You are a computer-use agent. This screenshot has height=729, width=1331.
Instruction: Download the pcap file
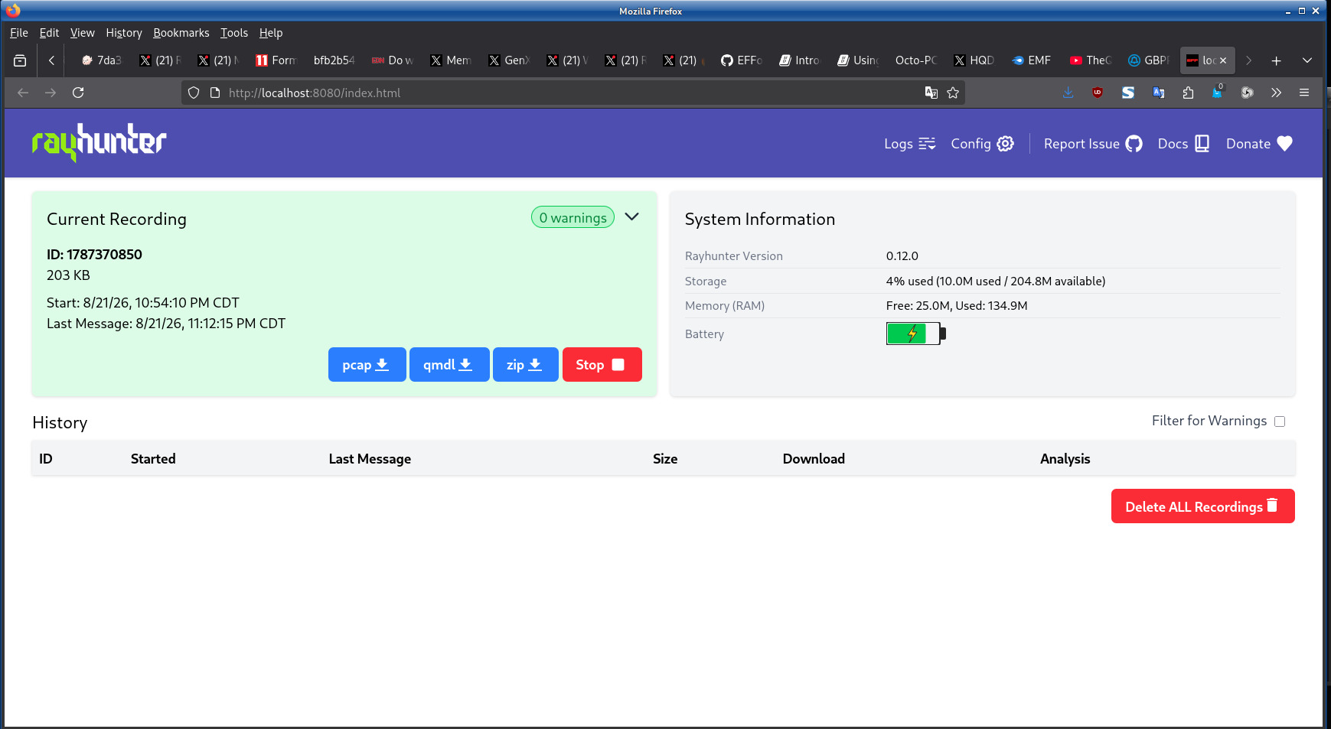pos(367,365)
